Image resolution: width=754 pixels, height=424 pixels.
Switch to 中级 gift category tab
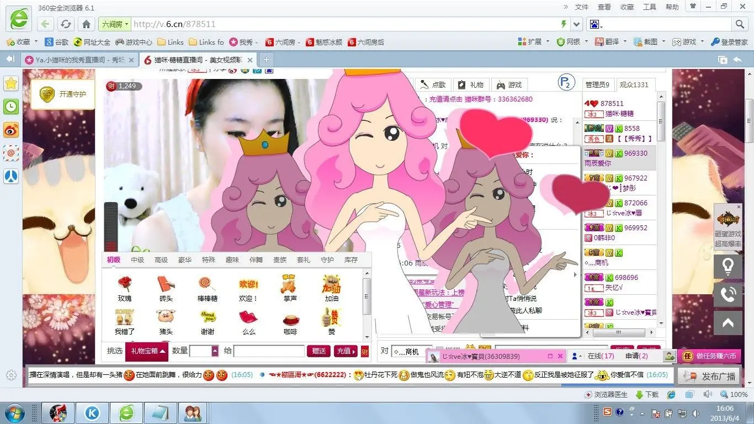tap(137, 260)
